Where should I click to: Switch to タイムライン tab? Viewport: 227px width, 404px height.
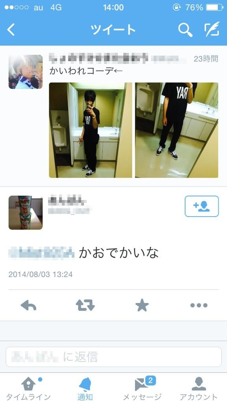[x=28, y=389]
